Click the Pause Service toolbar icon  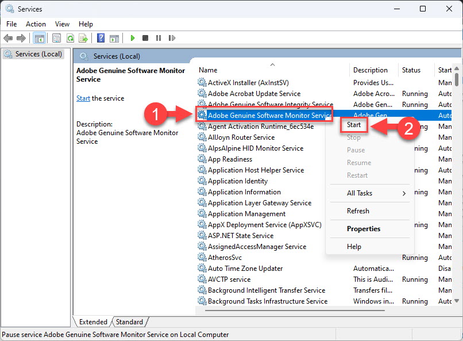point(159,38)
